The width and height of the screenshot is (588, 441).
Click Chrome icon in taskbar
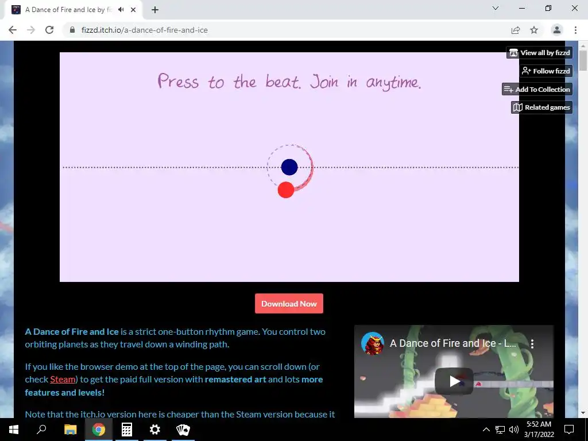pyautogui.click(x=98, y=430)
